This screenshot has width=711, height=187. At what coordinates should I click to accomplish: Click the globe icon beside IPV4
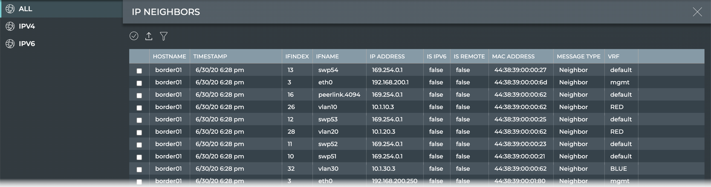(x=10, y=26)
